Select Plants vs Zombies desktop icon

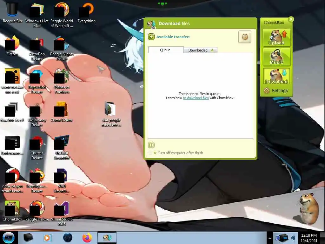(x=62, y=81)
